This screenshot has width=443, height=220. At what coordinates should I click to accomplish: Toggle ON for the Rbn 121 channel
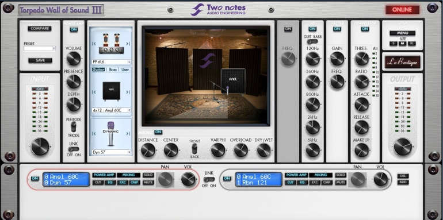227,179
